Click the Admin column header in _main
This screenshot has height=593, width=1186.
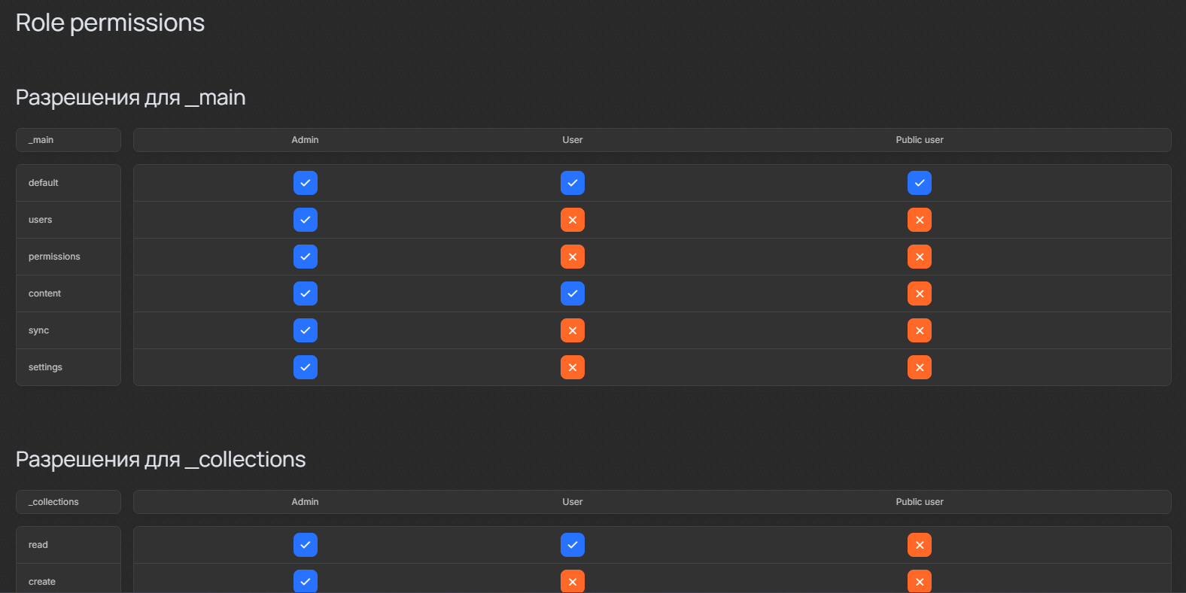pyautogui.click(x=305, y=140)
